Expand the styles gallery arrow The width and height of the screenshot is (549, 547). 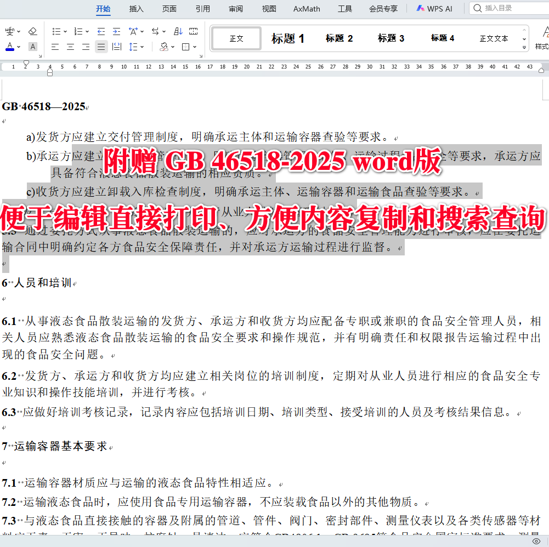click(x=524, y=47)
